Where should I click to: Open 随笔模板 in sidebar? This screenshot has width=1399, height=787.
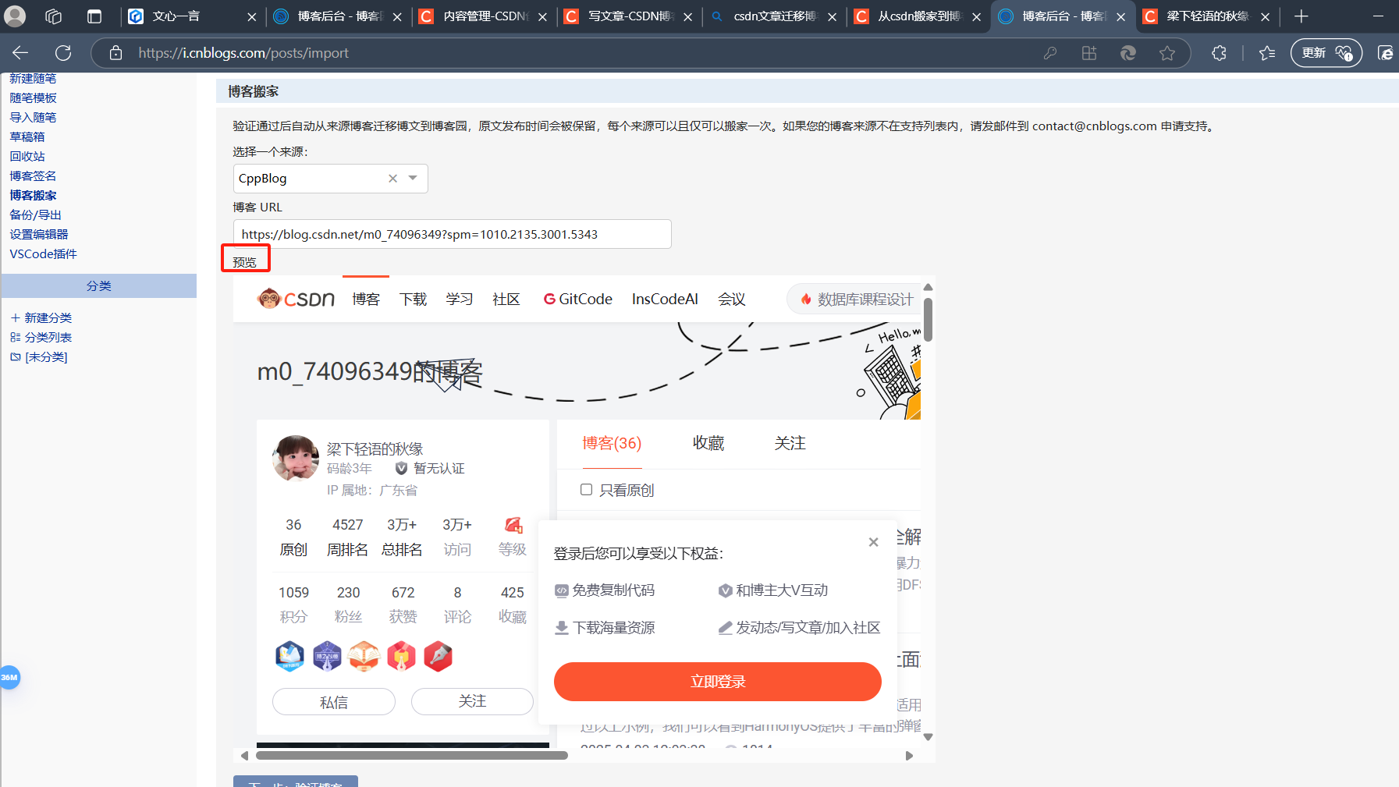33,97
